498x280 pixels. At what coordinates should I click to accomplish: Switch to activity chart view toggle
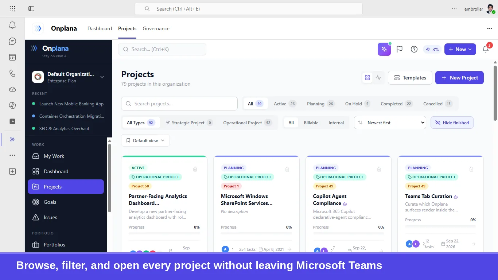[378, 78]
